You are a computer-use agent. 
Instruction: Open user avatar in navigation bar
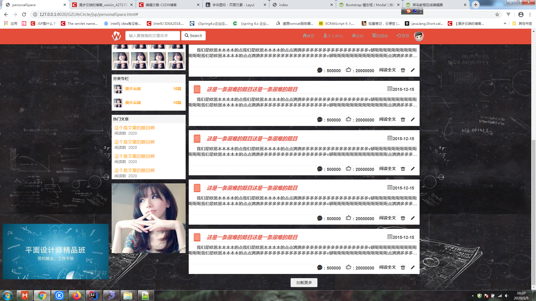[418, 36]
